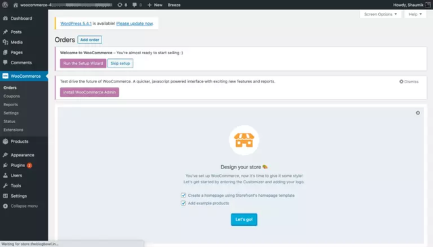Click the WooCommerce icon in sidebar
The width and height of the screenshot is (433, 247).
click(5, 76)
